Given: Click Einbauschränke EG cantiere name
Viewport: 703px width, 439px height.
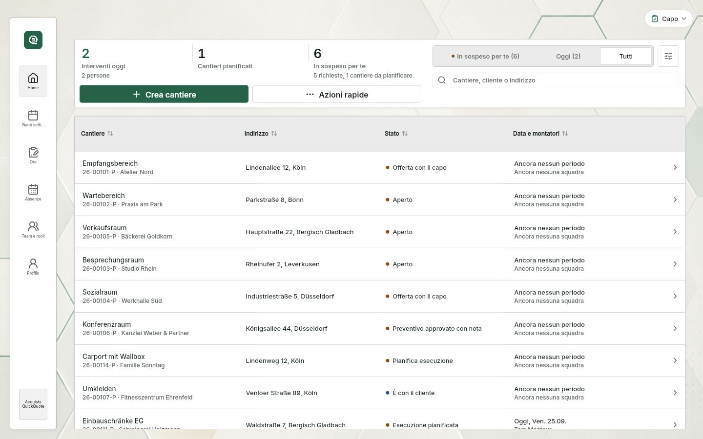Looking at the screenshot, I should (113, 421).
